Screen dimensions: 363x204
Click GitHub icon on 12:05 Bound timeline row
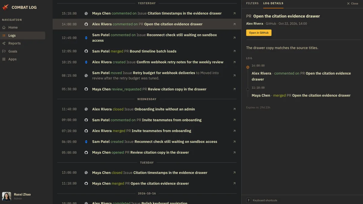pos(86,51)
